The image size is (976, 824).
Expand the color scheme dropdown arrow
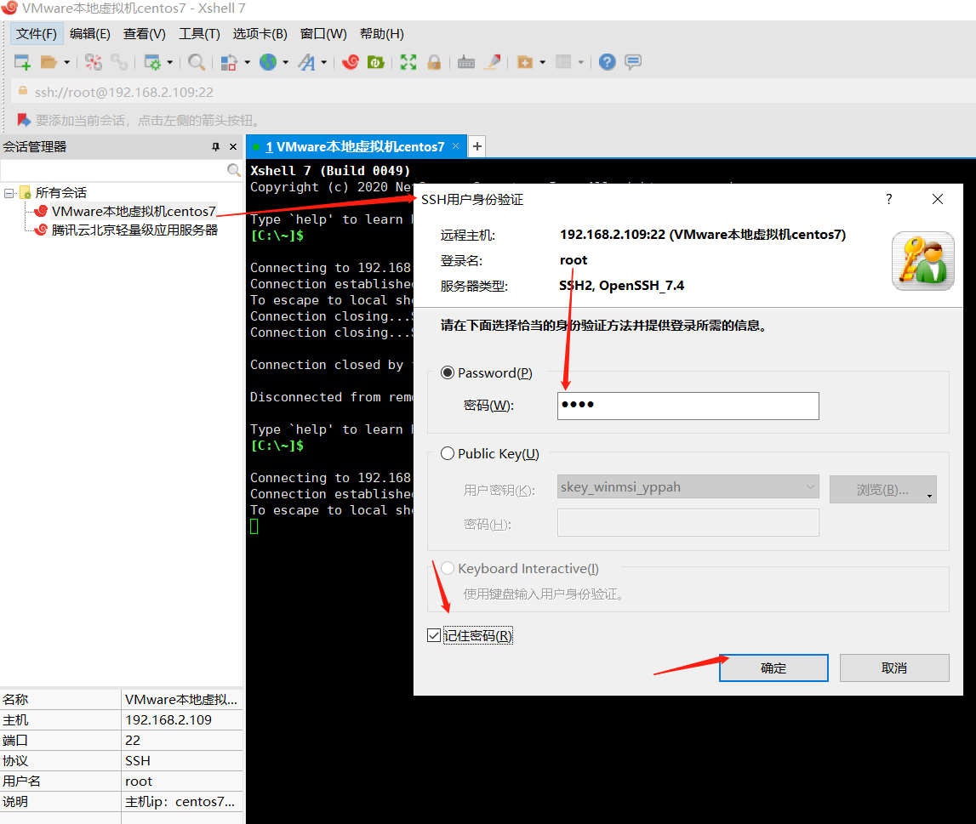(x=247, y=62)
